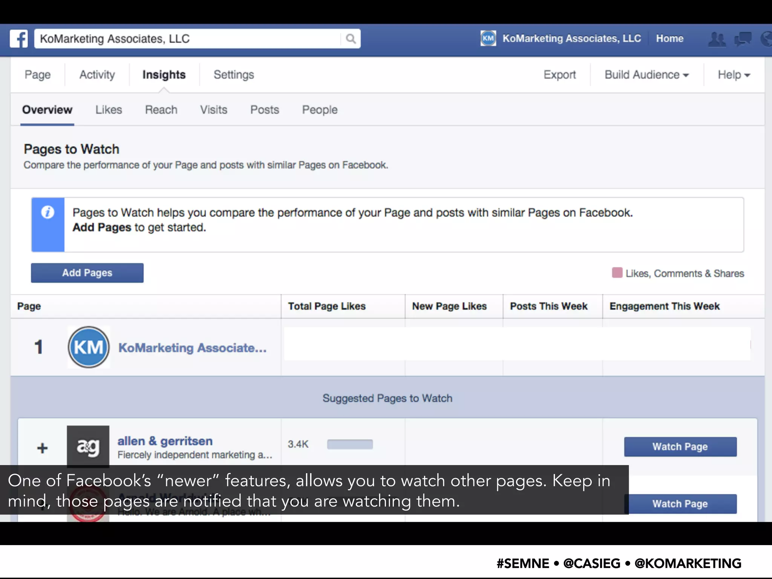Click 'Fiercely independent marketing a...' description
772x579 pixels.
195,455
